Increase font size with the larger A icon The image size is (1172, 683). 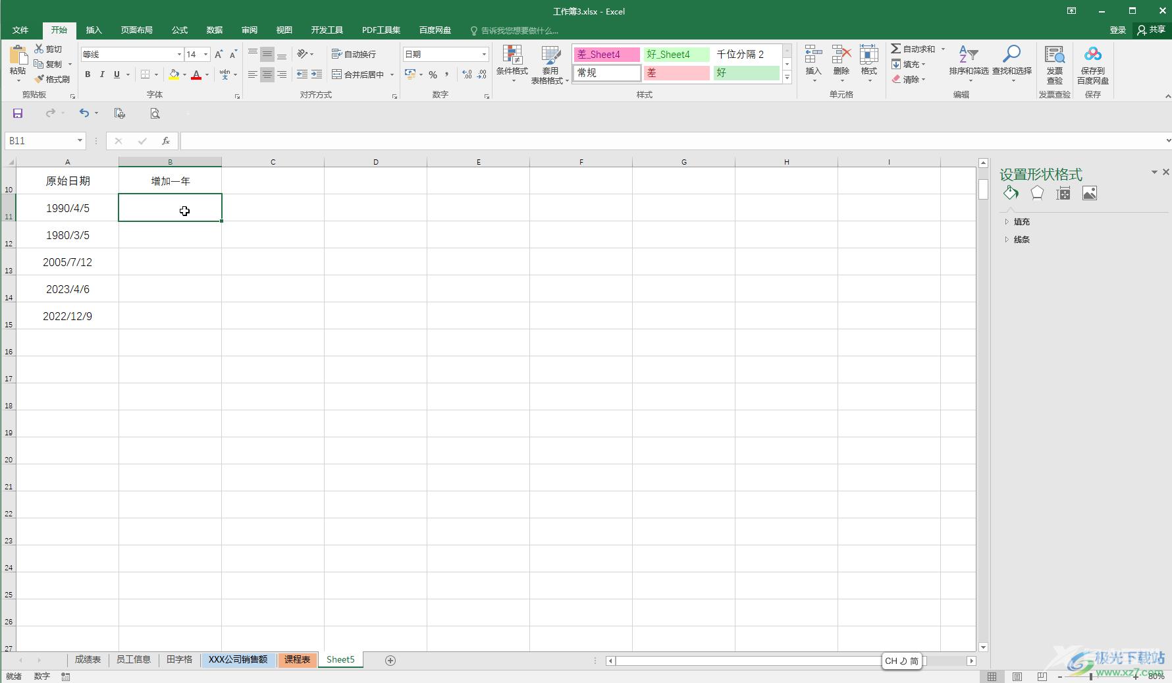(x=219, y=55)
